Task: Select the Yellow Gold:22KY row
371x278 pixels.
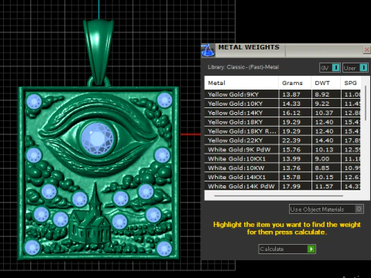Action: pyautogui.click(x=283, y=141)
